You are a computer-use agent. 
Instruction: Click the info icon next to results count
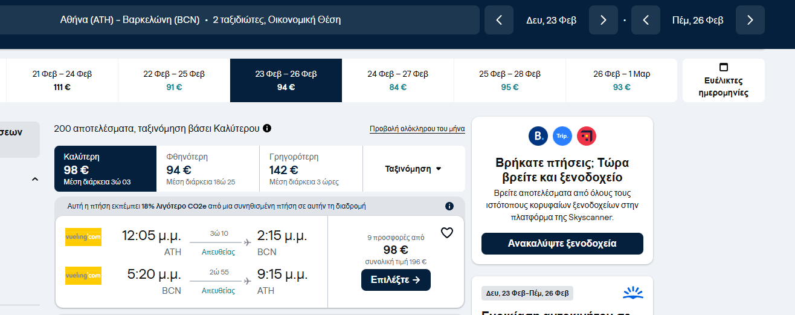pos(267,128)
